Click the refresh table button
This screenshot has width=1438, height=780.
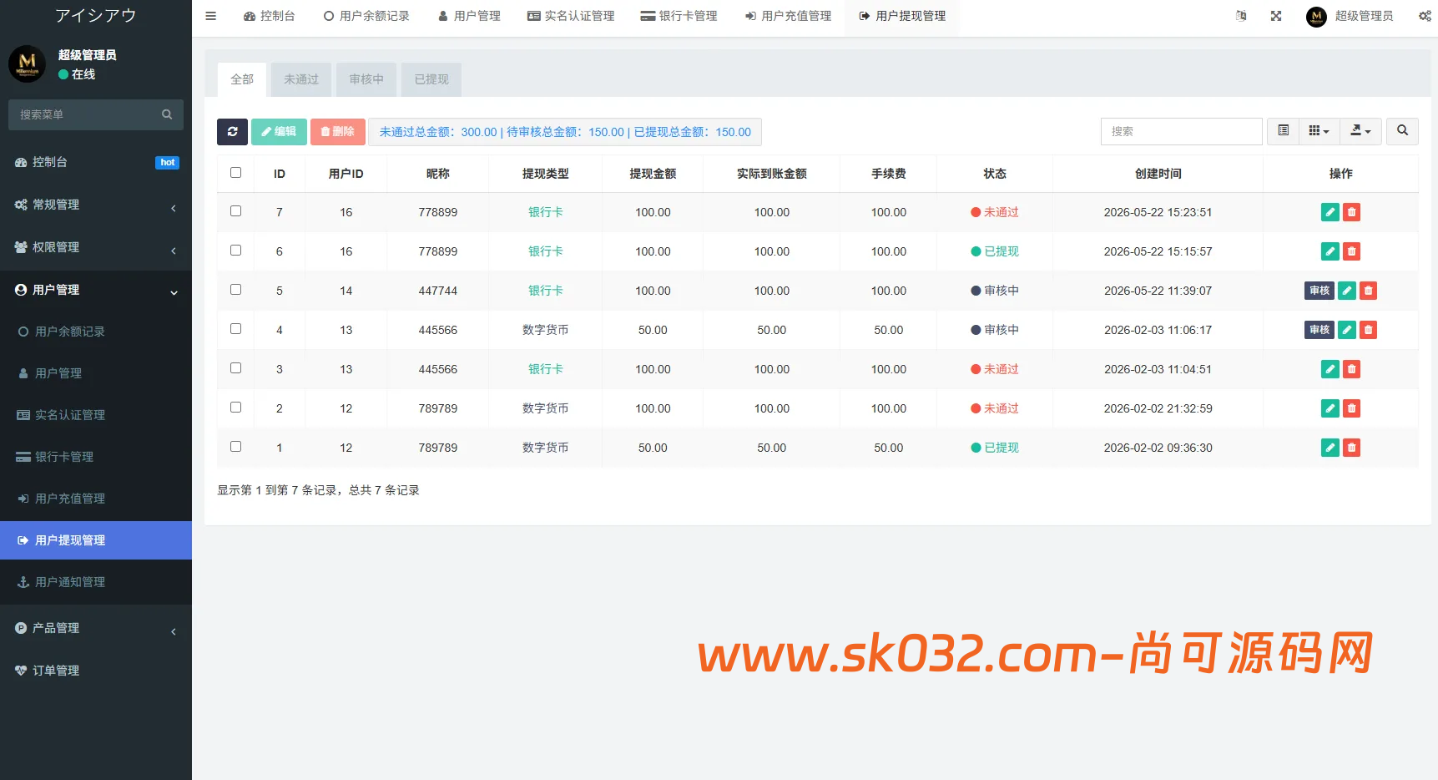coord(232,131)
